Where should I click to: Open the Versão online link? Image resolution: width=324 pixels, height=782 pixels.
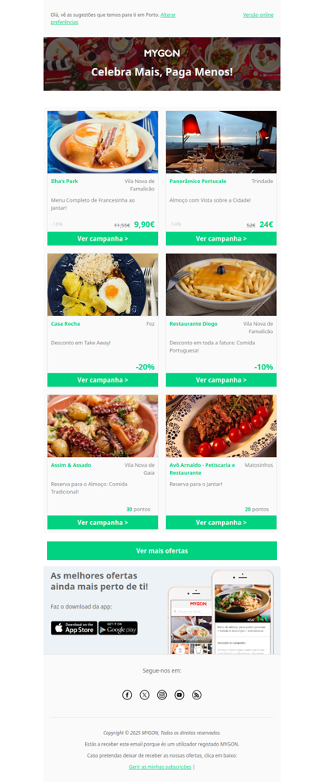pyautogui.click(x=258, y=15)
